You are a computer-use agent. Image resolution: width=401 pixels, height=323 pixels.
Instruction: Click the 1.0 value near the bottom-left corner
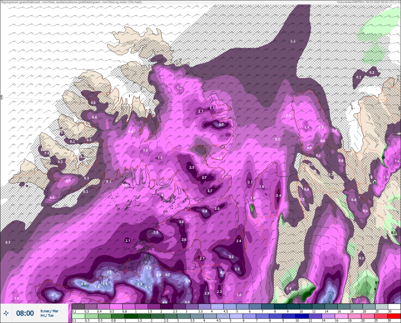click(x=17, y=298)
